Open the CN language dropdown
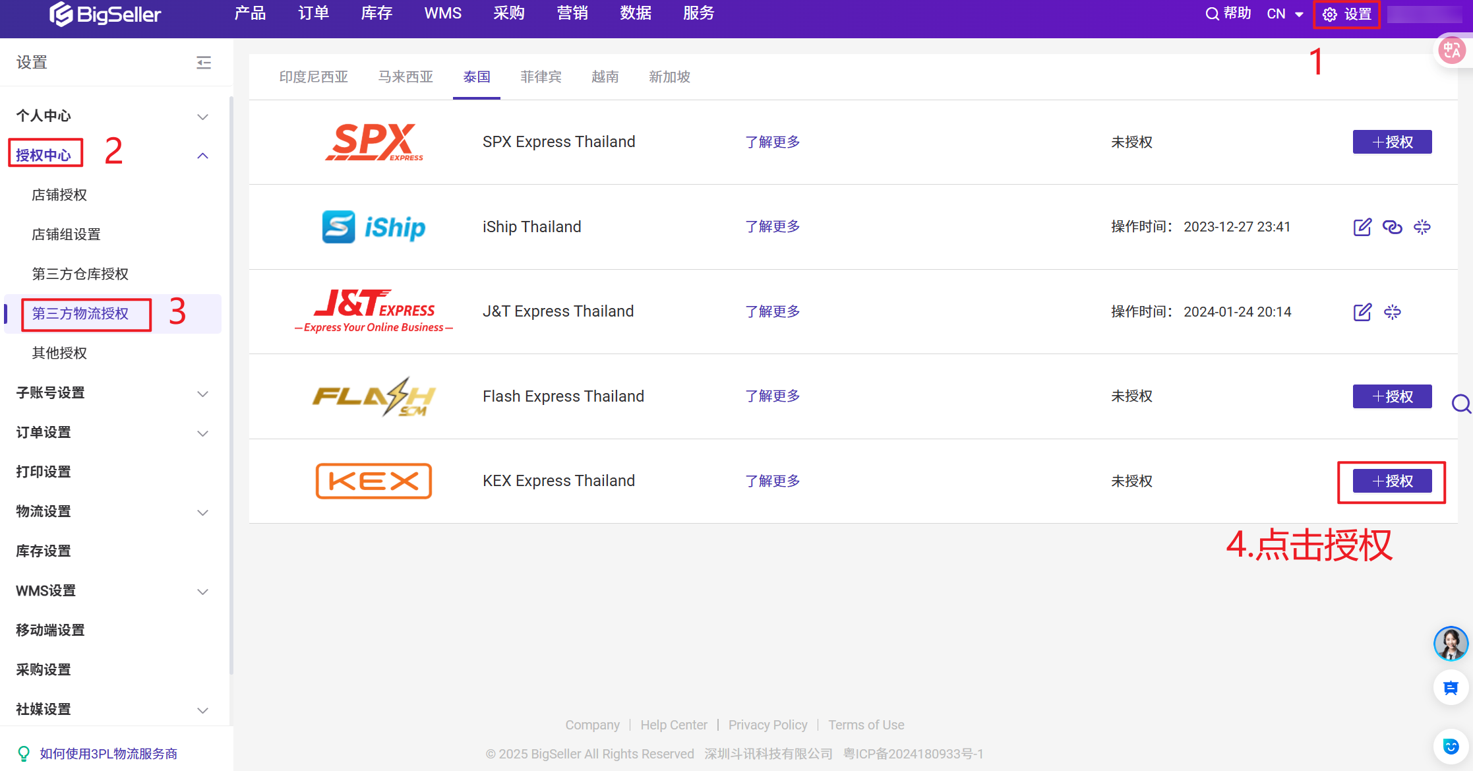 (x=1284, y=14)
